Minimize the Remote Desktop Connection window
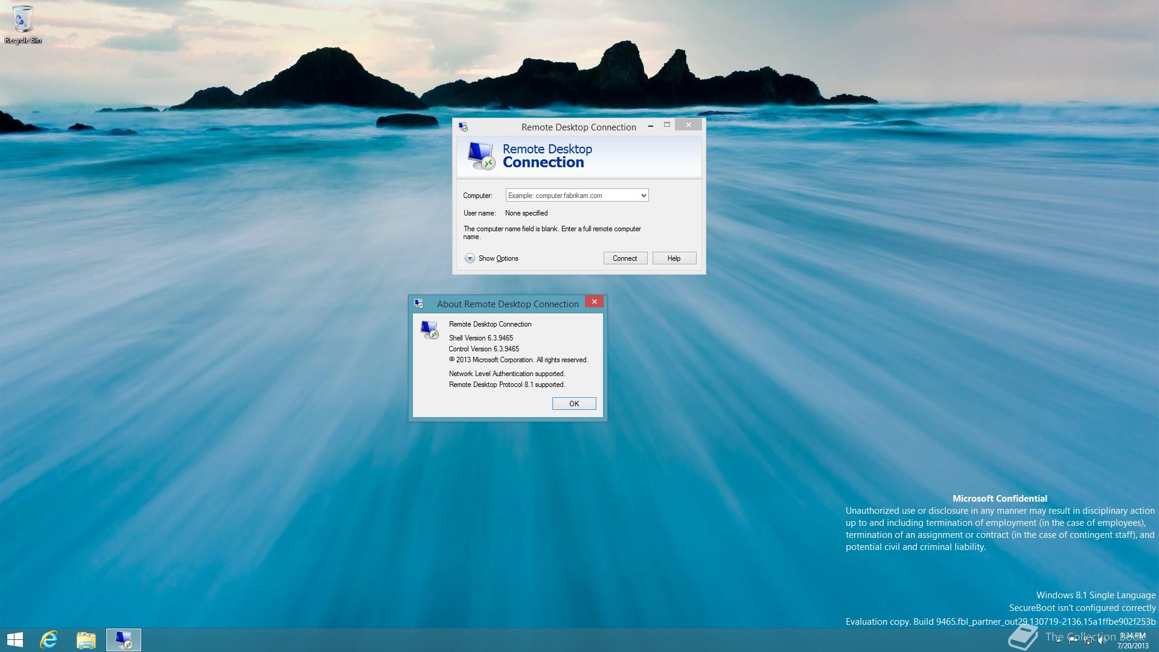Image resolution: width=1159 pixels, height=652 pixels. point(650,126)
